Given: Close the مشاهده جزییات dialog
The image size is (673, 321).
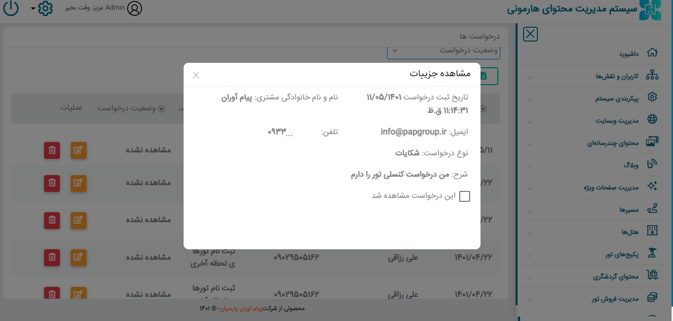Looking at the screenshot, I should point(196,75).
